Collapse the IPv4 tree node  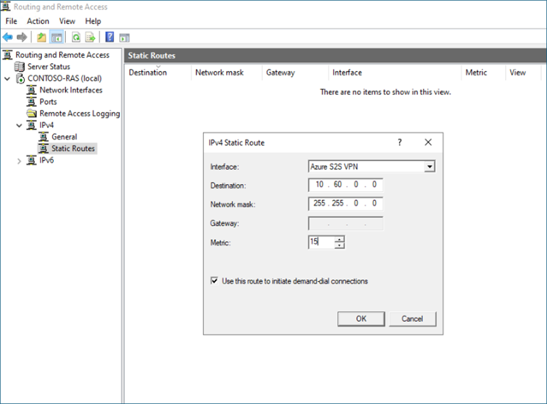pyautogui.click(x=19, y=125)
